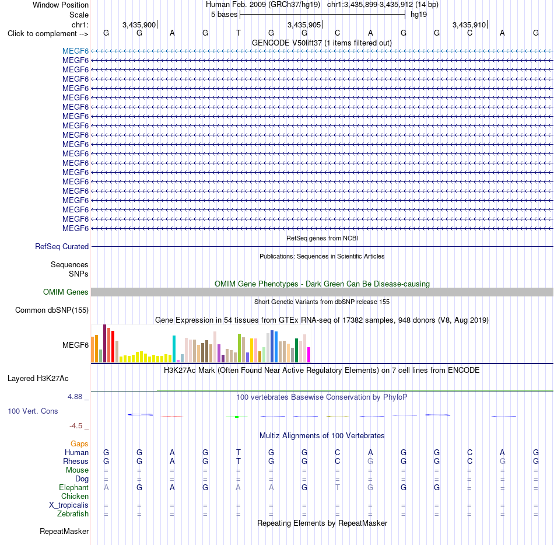This screenshot has width=554, height=545.
Task: Open Short Genetic Variants dbSNP 155 title
Action: pos(322,302)
